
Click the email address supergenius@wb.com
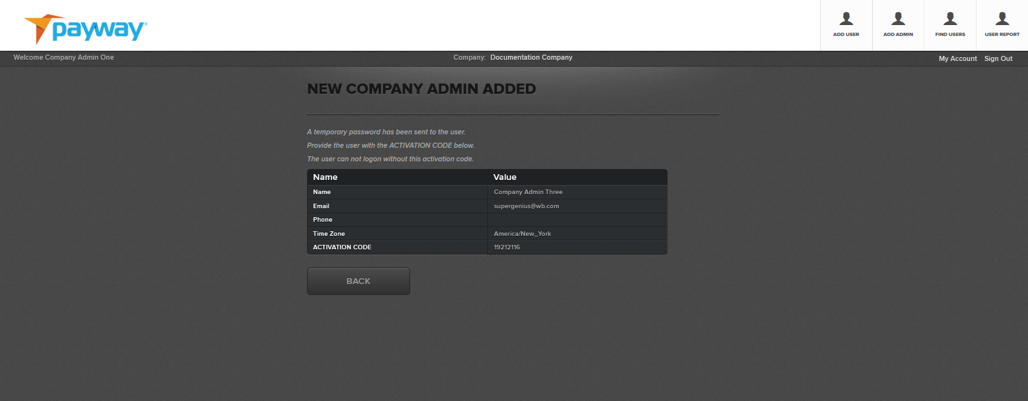526,206
